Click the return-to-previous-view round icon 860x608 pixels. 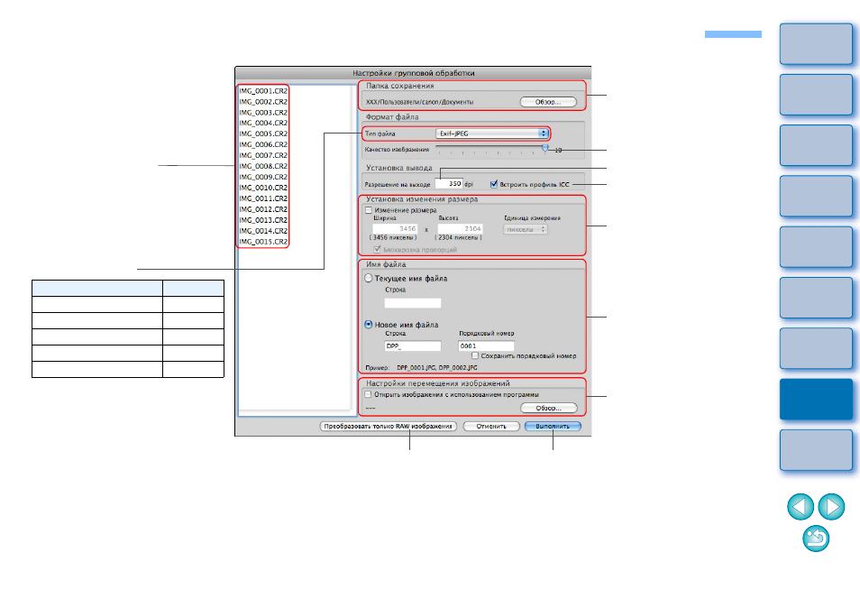pyautogui.click(x=816, y=538)
